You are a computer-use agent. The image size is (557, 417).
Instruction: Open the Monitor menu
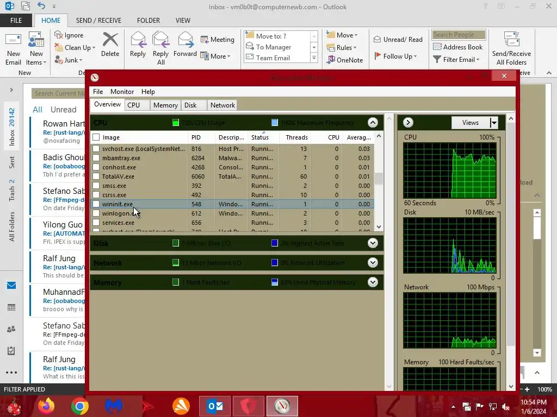coord(122,91)
